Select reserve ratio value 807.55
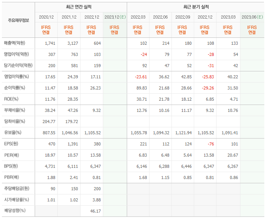The width and height of the screenshot is (267, 218). (49, 133)
